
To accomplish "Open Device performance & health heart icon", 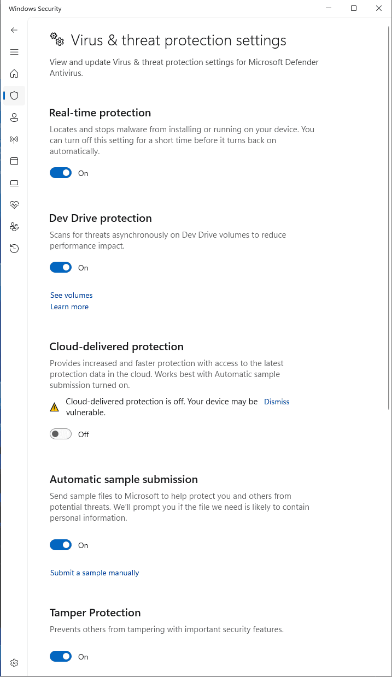I will click(14, 205).
